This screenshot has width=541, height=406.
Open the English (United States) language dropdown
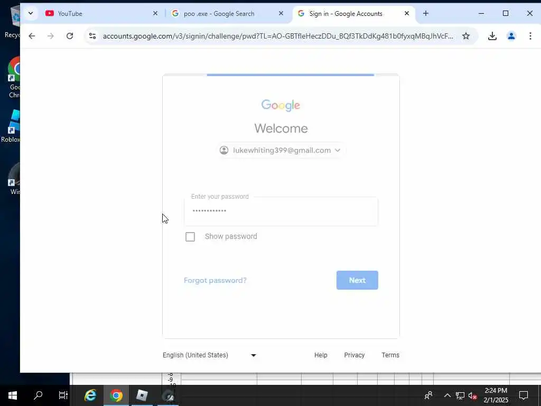(209, 355)
